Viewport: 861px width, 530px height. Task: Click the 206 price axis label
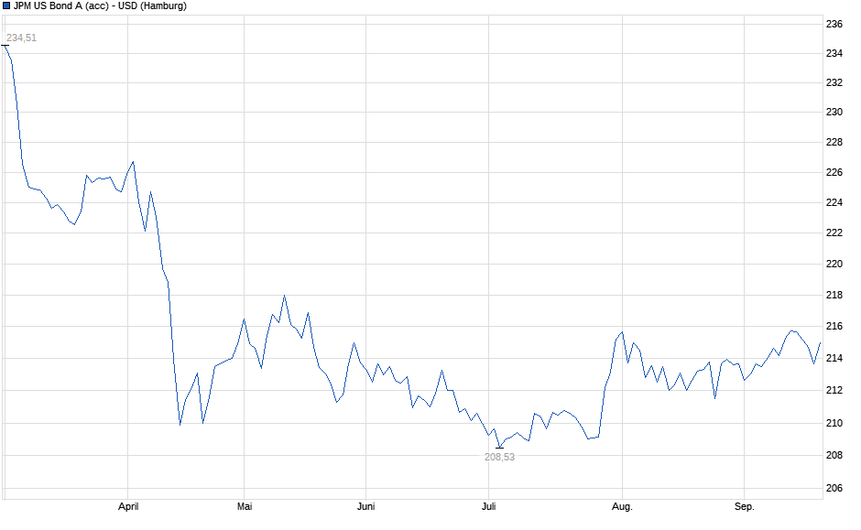point(834,488)
